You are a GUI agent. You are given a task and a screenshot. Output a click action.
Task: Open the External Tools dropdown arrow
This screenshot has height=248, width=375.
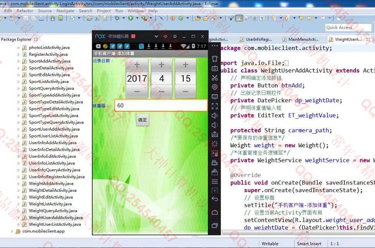151,18
